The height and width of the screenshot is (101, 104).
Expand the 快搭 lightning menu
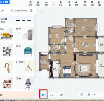[x=76, y=4]
